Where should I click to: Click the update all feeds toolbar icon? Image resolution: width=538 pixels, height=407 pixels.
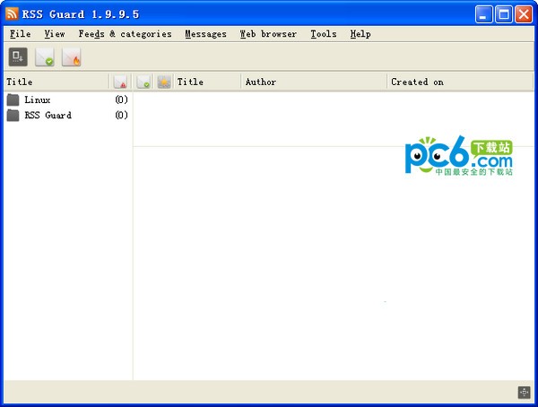18,56
